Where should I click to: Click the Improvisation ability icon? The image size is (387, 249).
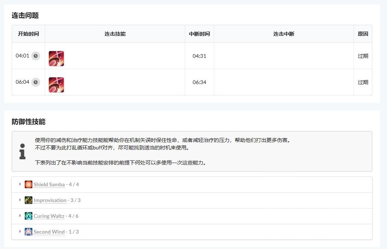pos(29,200)
